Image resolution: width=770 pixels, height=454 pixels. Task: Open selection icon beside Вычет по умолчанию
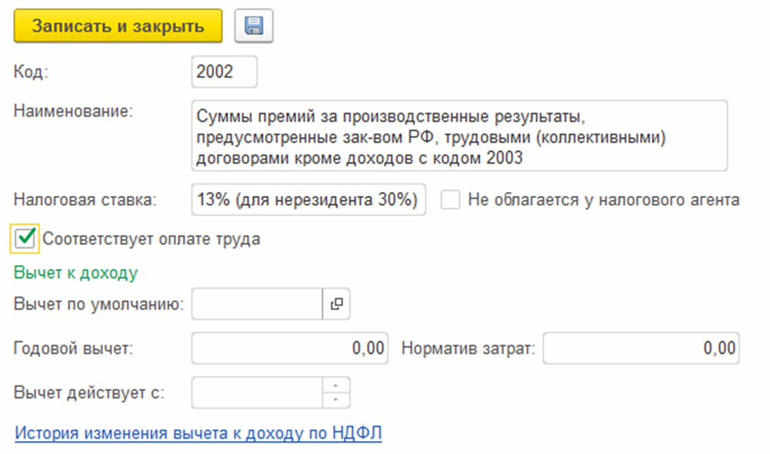click(x=335, y=304)
